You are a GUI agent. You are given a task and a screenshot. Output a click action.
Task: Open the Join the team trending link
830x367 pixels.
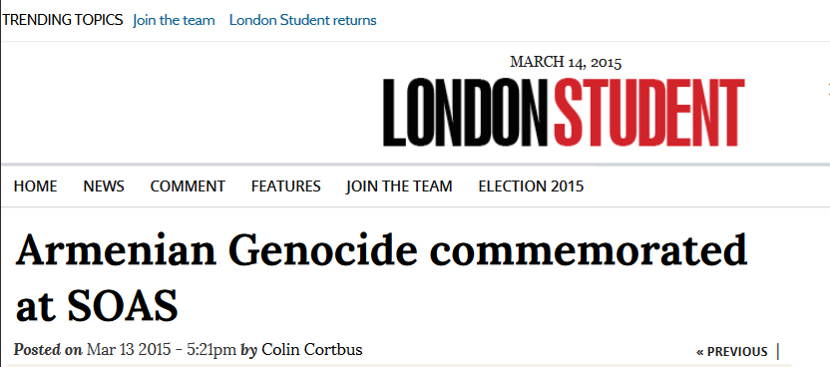[174, 21]
